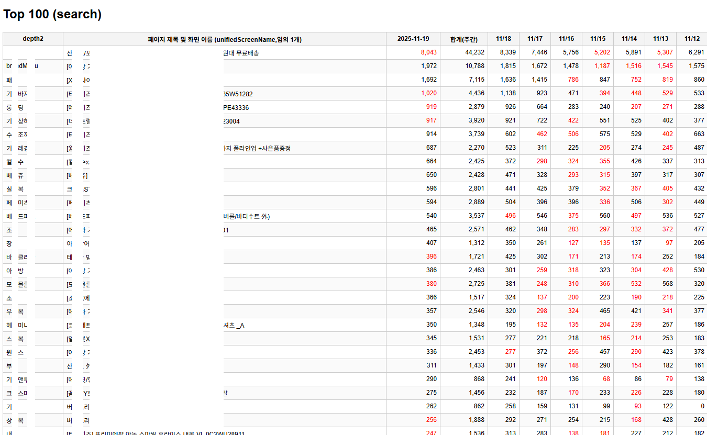Click the weekly total 2,725 cell
The width and height of the screenshot is (707, 435).
pos(464,284)
